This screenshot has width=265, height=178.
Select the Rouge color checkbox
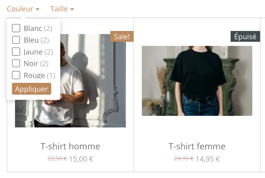[16, 75]
